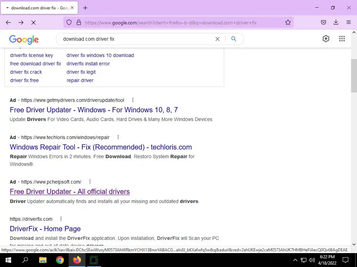Go forward one page in history

[21, 23]
